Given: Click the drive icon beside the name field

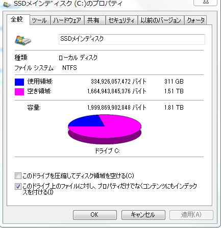Looking at the screenshot, I should (x=23, y=40).
